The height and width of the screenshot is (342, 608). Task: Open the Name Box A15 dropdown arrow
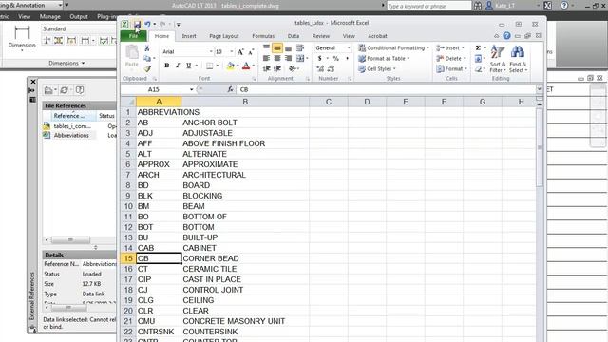click(191, 89)
